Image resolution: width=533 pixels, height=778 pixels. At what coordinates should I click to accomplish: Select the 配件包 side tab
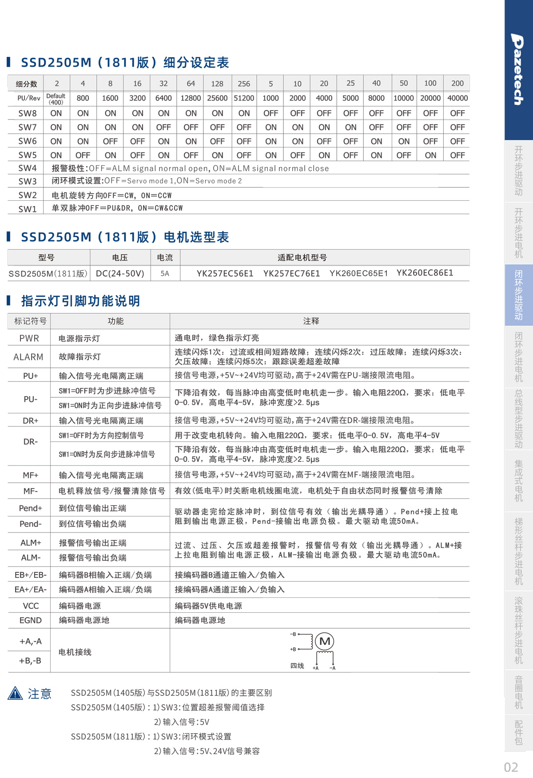pyautogui.click(x=518, y=733)
